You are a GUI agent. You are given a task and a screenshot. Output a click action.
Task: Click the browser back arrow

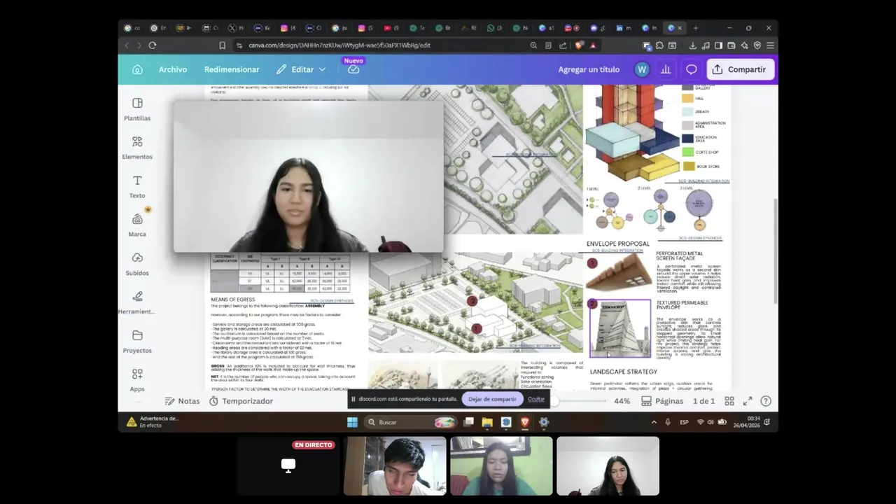(x=127, y=45)
